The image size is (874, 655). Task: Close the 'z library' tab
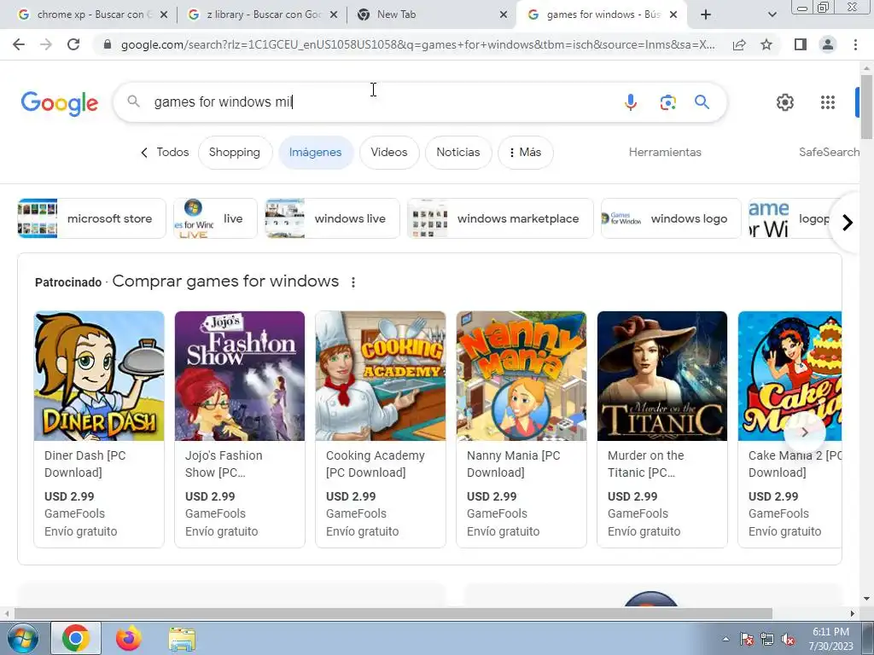[334, 15]
